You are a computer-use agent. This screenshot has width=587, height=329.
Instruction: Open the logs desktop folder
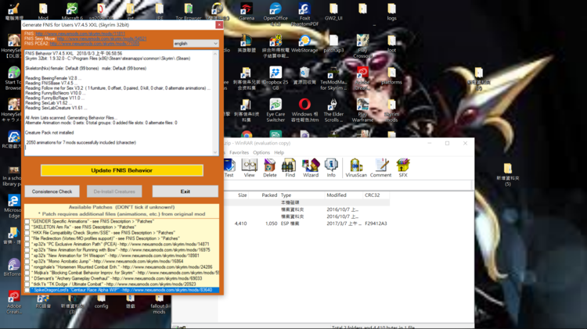391,11
